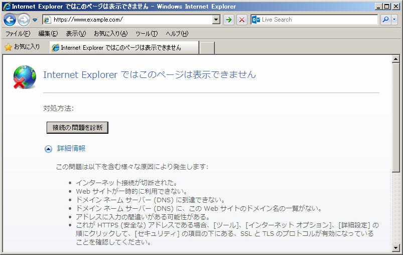Click the 接続の問題を診断 button

[x=77, y=128]
